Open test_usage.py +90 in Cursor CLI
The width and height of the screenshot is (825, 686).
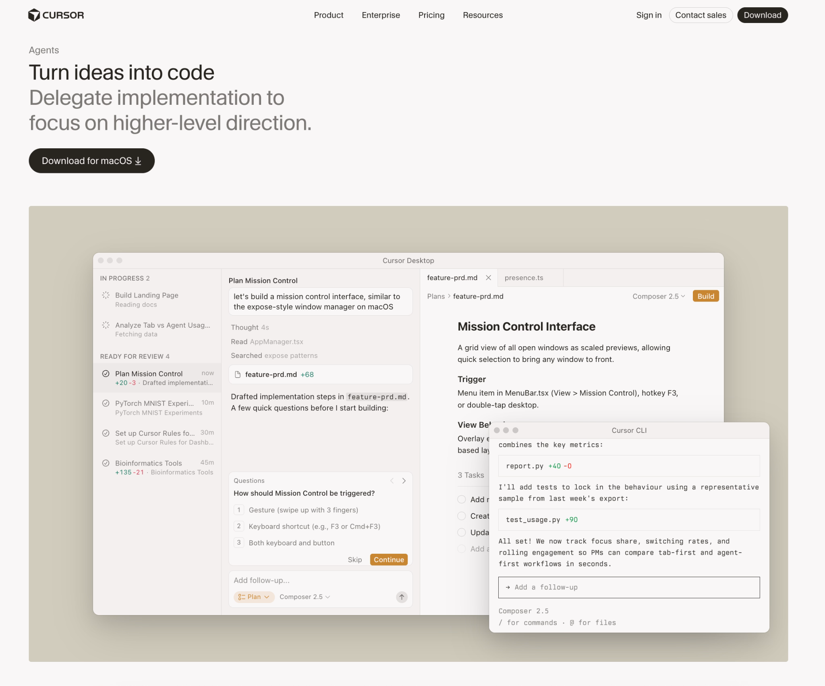coord(629,520)
